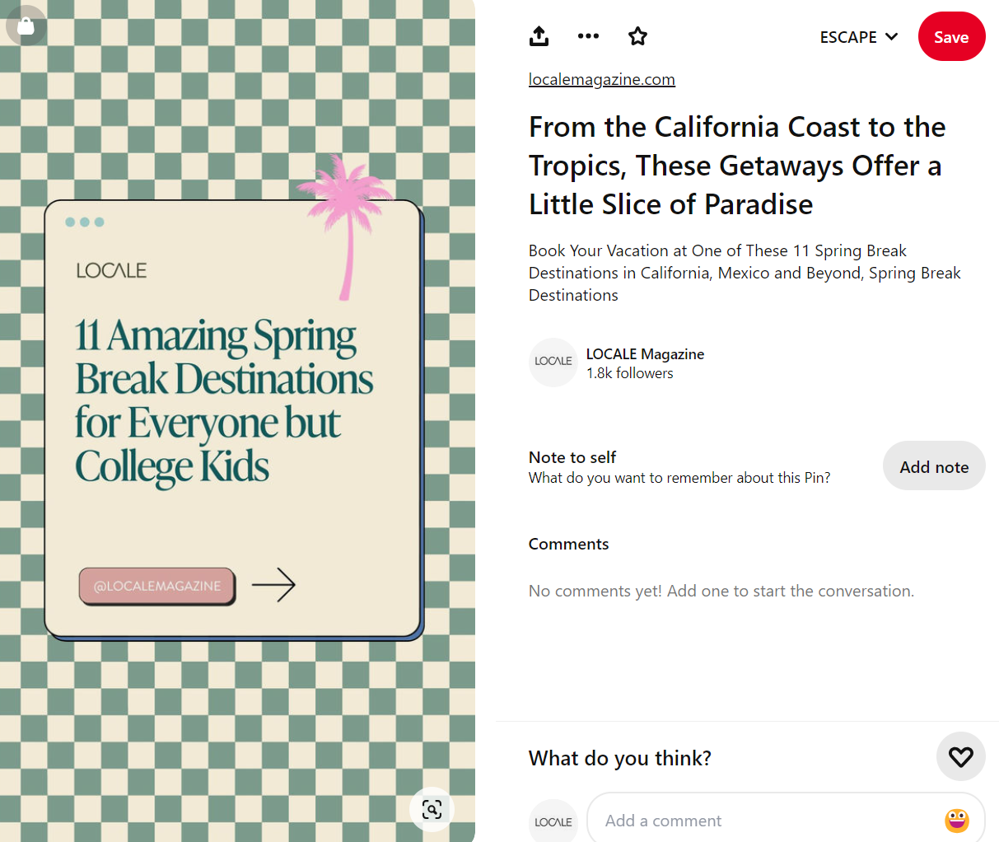Click your avatar beside comment field

point(553,821)
